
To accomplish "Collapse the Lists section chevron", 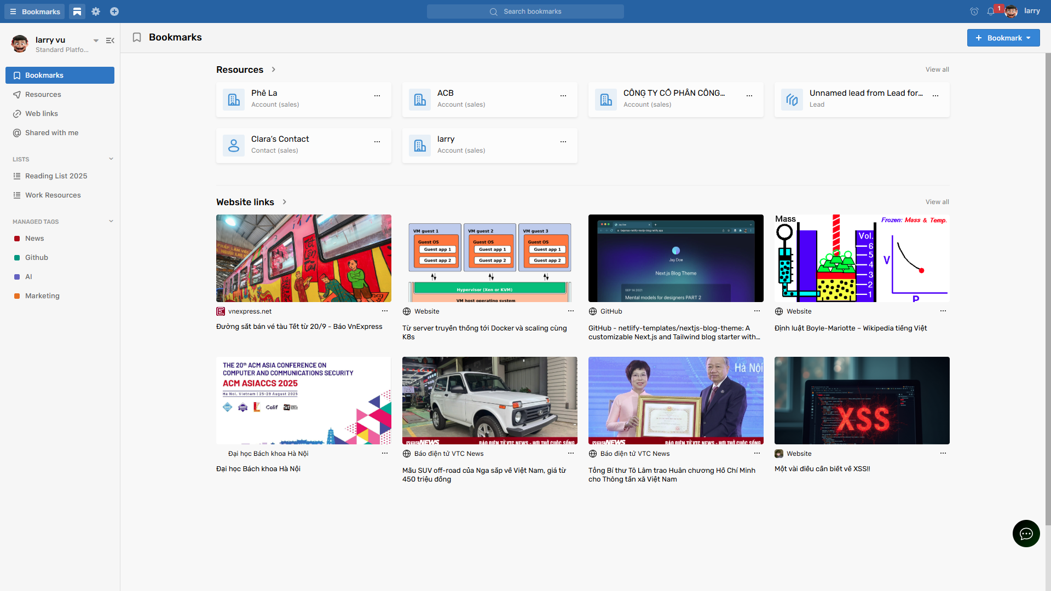I will click(111, 159).
